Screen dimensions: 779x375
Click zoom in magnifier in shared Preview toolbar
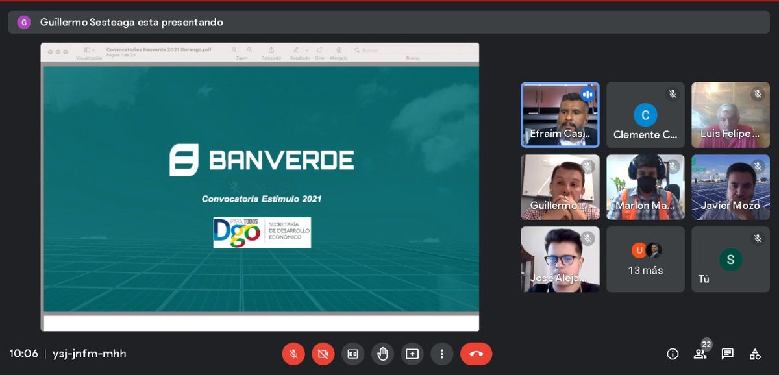250,50
